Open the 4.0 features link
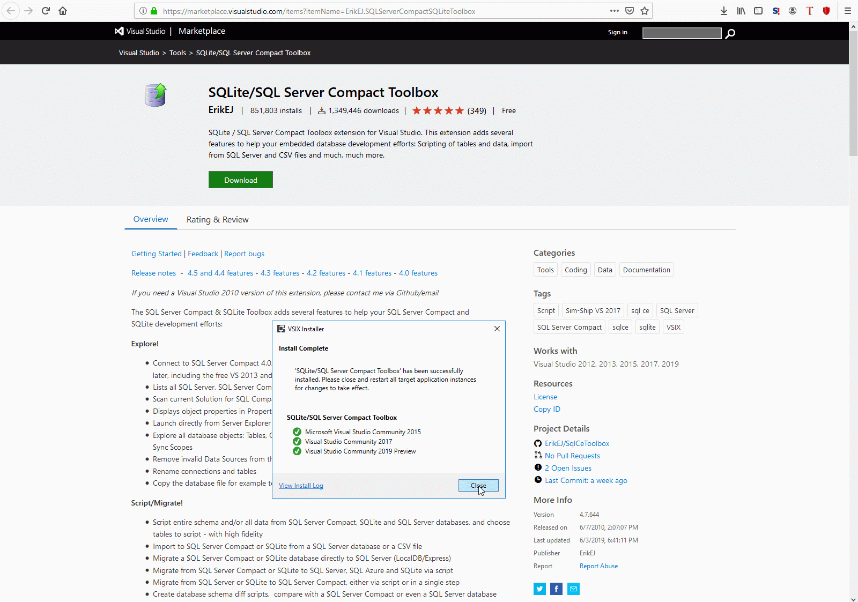This screenshot has width=858, height=602. [x=418, y=273]
